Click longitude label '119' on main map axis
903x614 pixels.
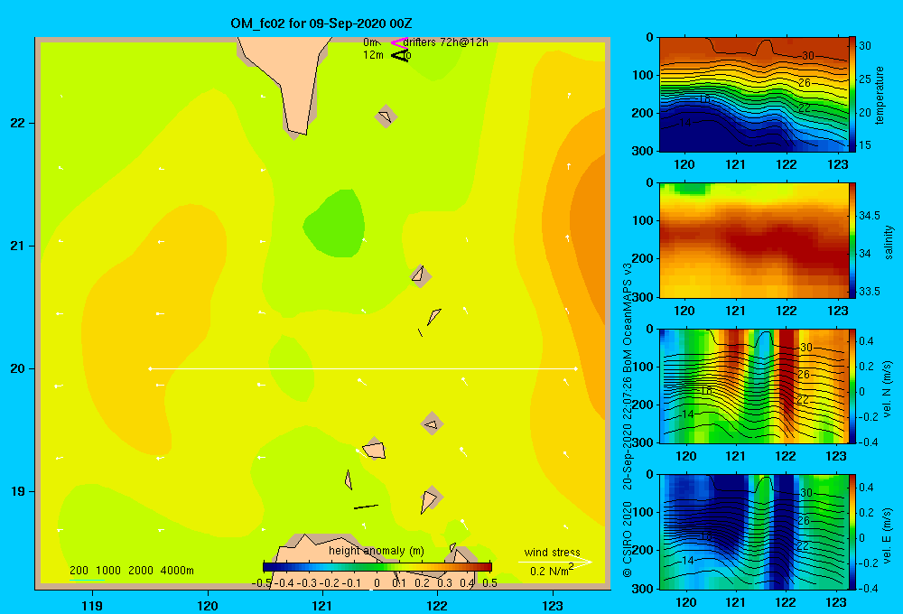tap(92, 605)
